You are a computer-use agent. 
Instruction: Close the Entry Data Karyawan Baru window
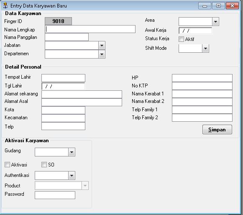tap(232, 6)
